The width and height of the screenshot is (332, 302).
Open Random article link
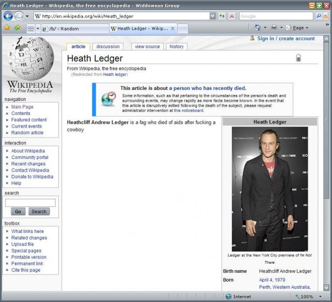click(x=27, y=133)
